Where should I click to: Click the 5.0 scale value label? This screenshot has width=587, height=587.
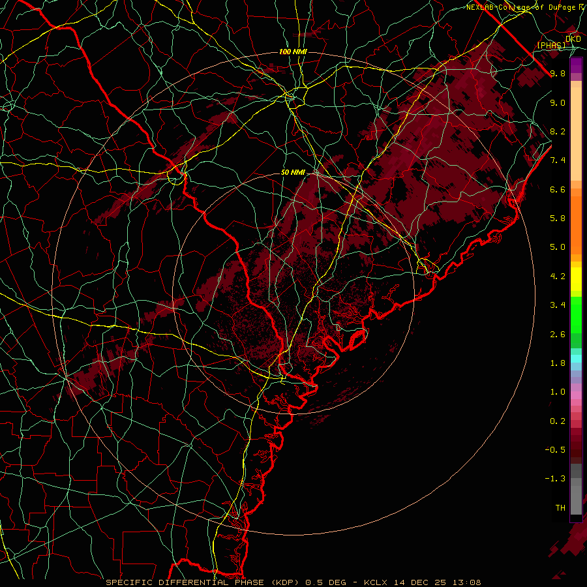558,247
